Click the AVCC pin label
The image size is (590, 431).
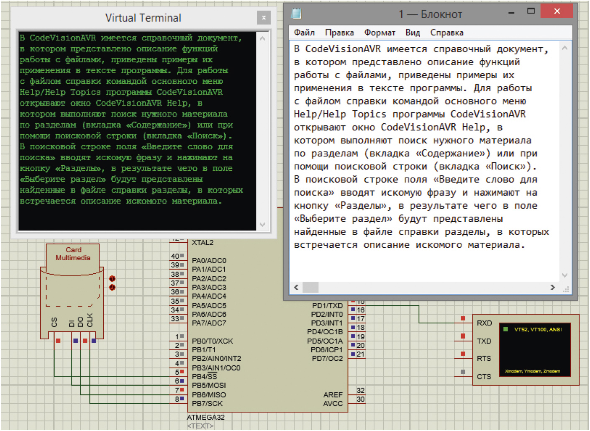333,403
